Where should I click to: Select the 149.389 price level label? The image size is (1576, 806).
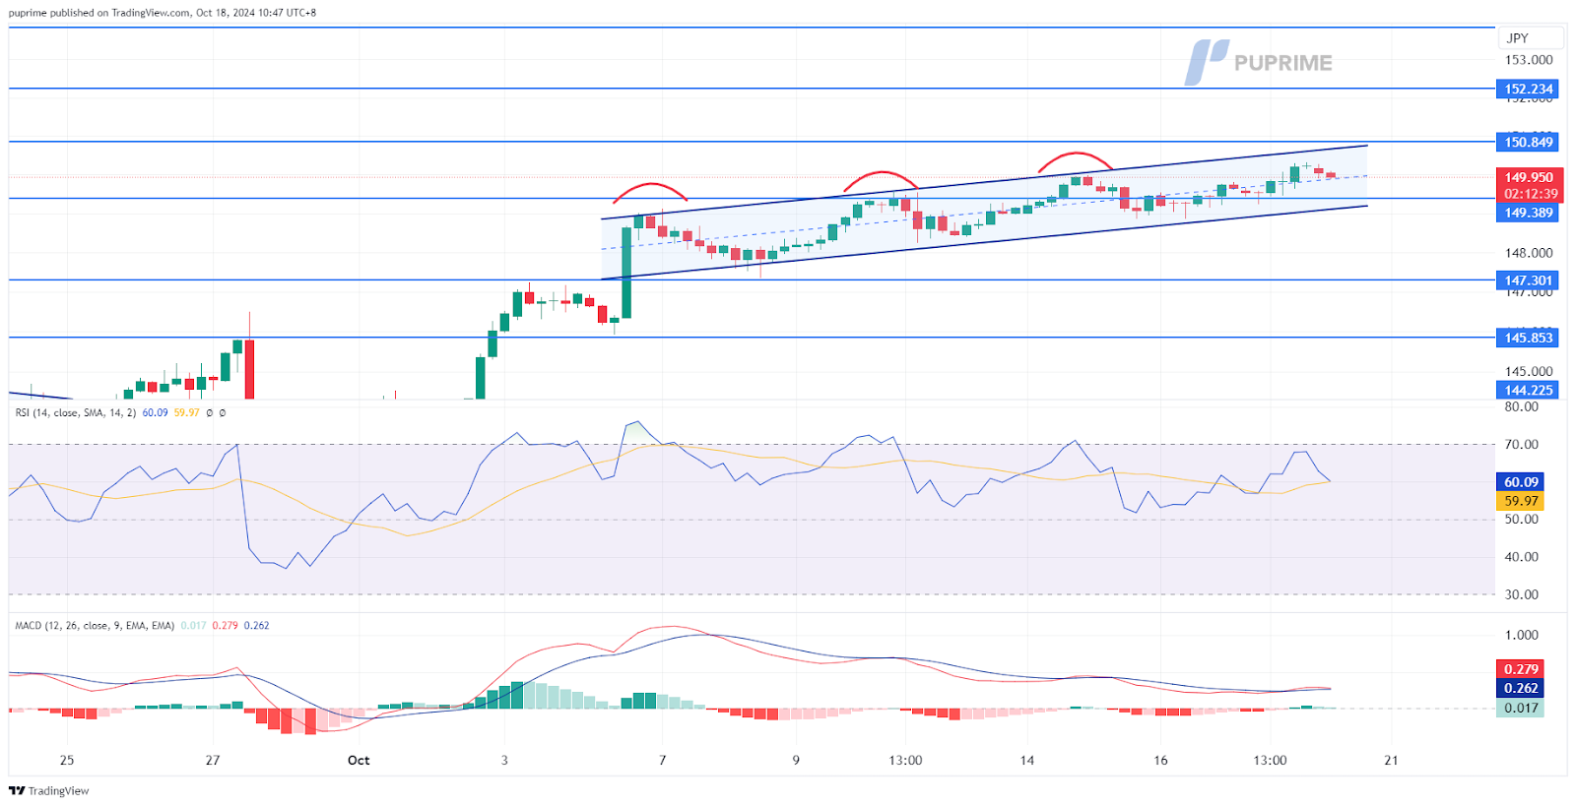pos(1528,213)
